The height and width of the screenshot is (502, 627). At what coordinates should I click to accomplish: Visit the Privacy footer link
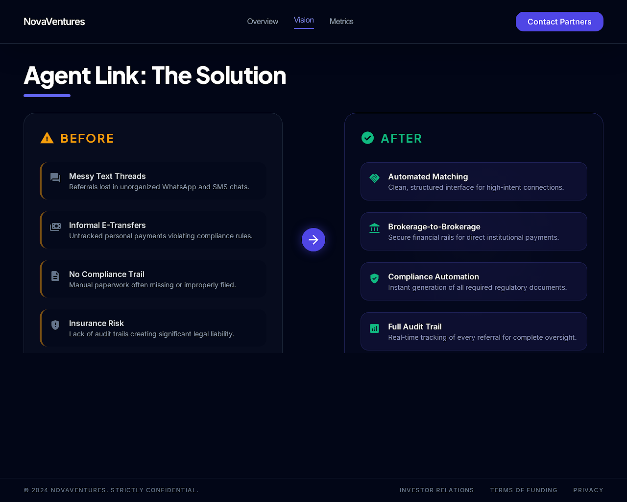click(588, 490)
